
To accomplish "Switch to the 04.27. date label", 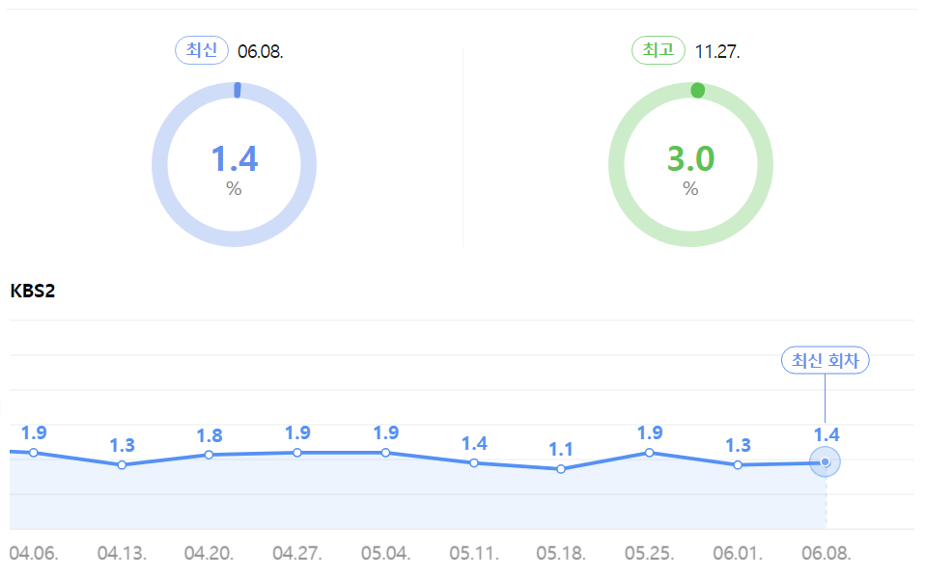I will pyautogui.click(x=297, y=555).
